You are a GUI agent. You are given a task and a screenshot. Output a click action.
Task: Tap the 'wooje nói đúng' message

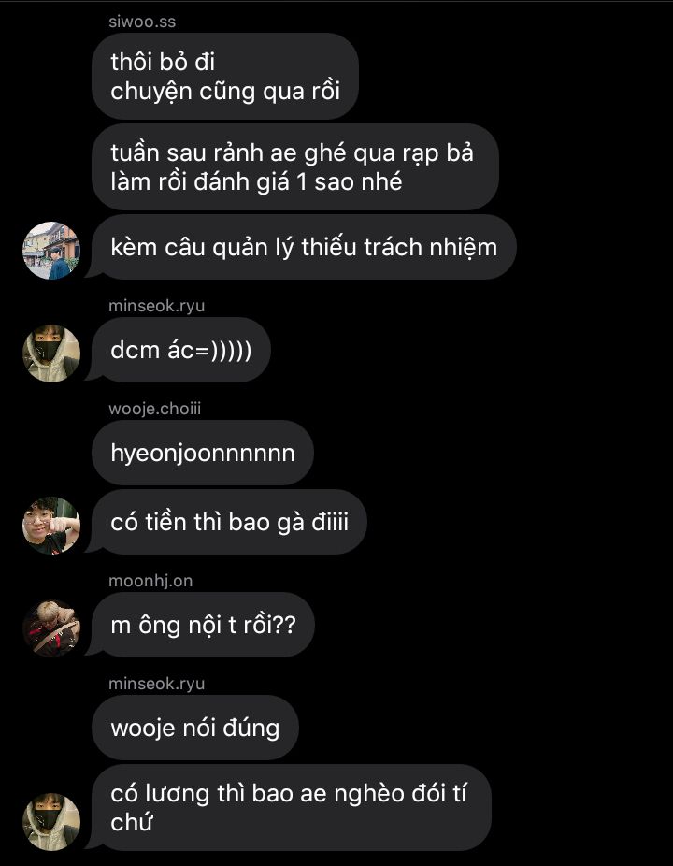(x=195, y=728)
